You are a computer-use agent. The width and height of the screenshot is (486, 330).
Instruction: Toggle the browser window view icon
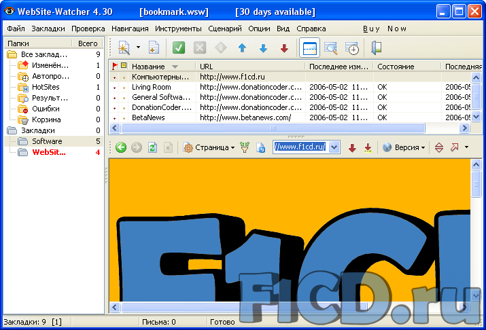(x=309, y=48)
